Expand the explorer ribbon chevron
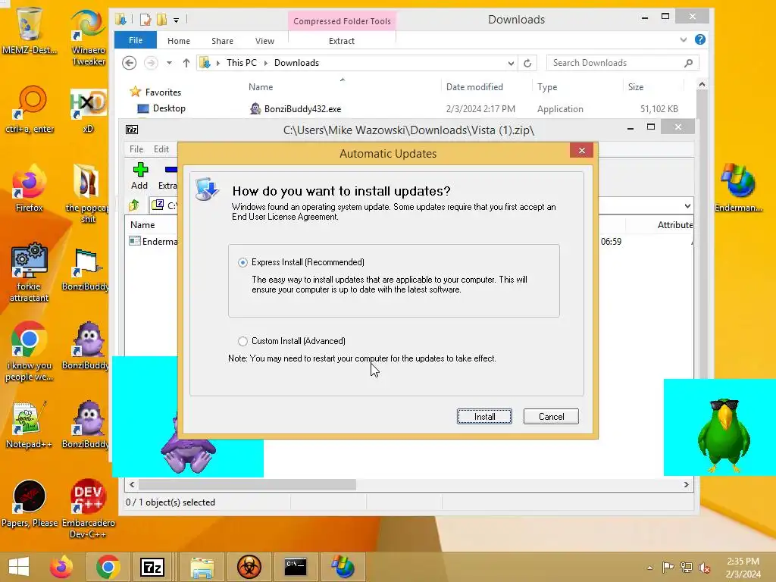The width and height of the screenshot is (776, 582). pyautogui.click(x=684, y=39)
